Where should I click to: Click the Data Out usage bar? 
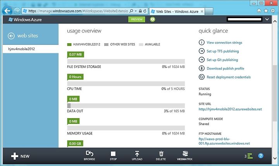[x=126, y=106]
